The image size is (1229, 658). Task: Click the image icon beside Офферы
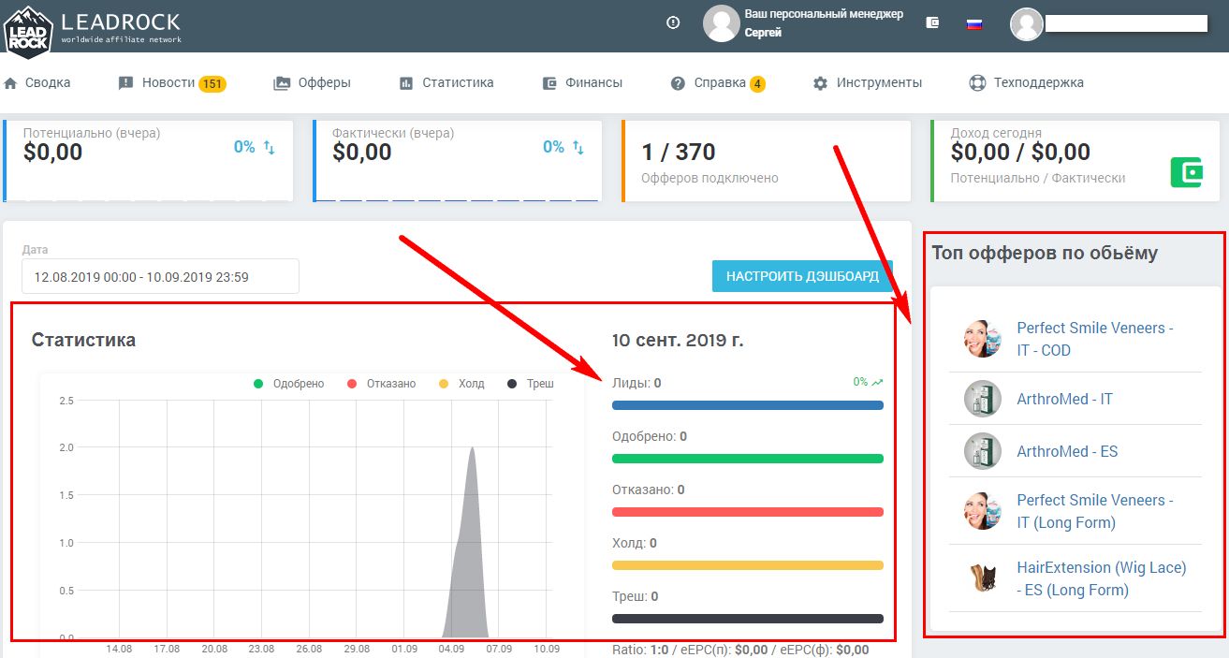coord(281,82)
